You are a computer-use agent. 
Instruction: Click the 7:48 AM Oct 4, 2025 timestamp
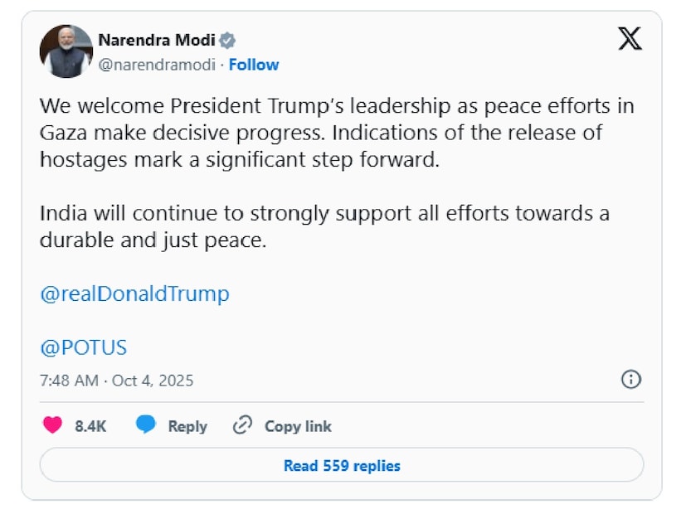click(x=116, y=381)
